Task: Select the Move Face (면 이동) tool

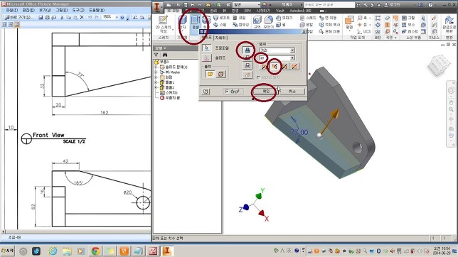Action: click(328, 18)
